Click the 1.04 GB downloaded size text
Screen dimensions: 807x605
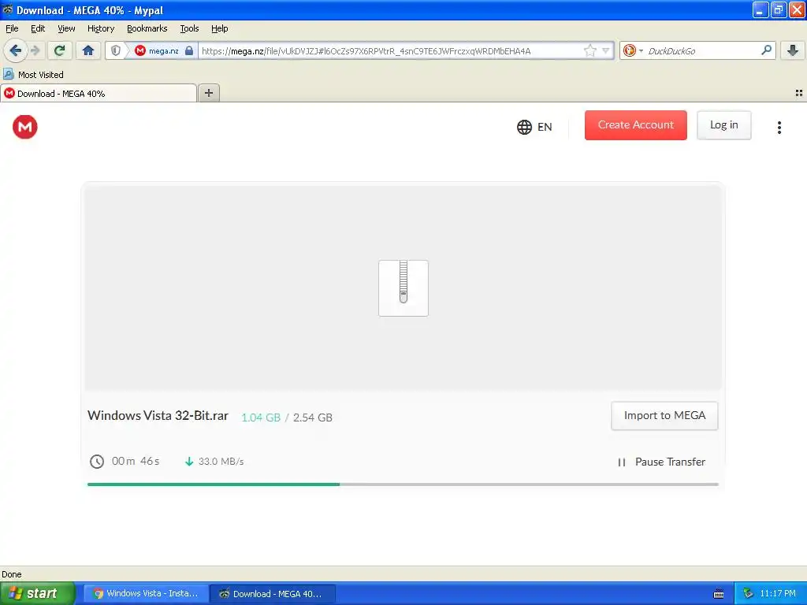tap(261, 418)
